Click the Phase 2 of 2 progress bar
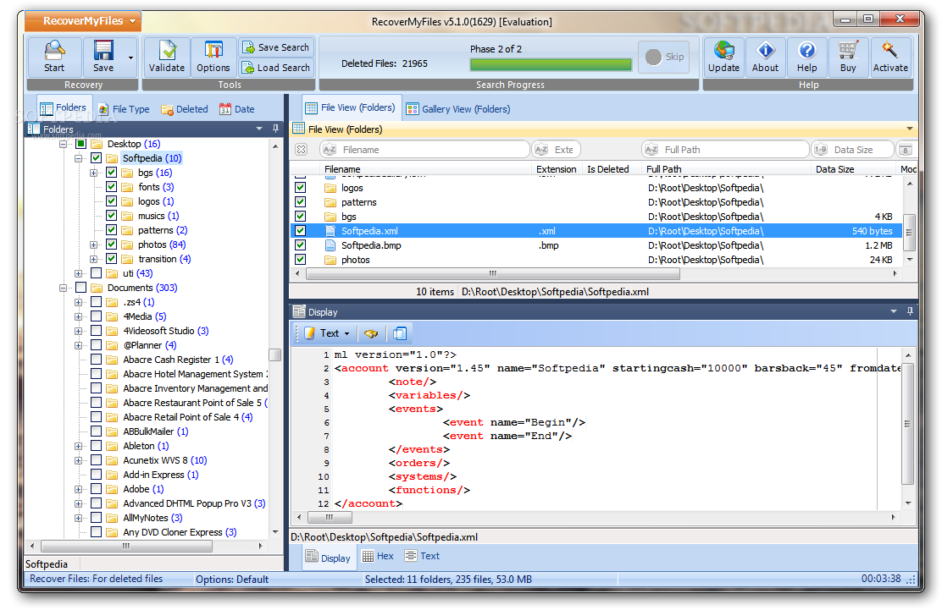Screen dimensions: 942x610 551,65
